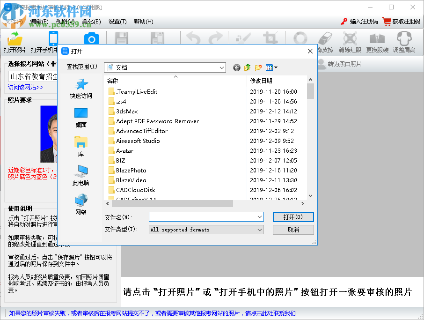Expand the 文件类型 file type dropdown

tap(259, 230)
